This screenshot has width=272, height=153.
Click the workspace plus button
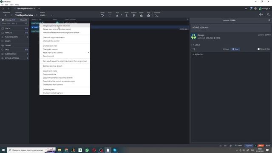pos(5,15)
